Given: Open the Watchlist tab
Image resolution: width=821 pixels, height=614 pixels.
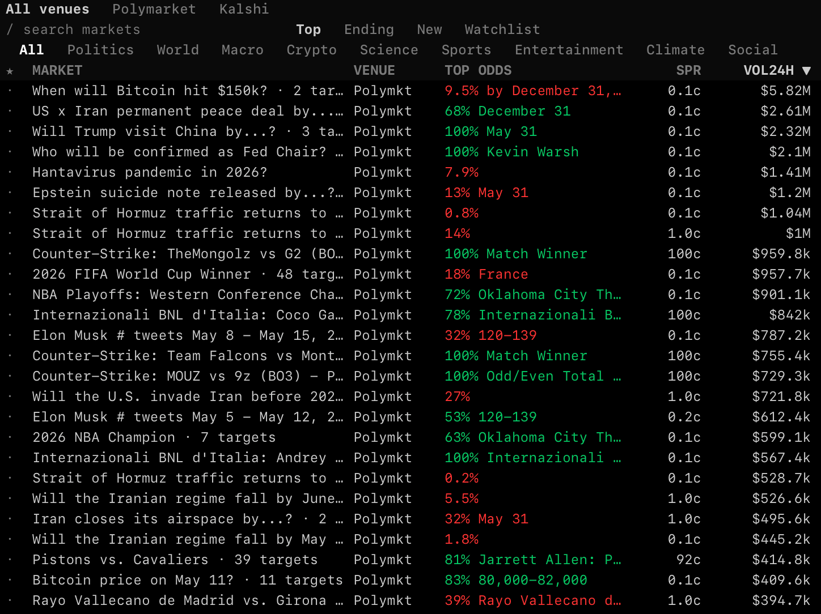Looking at the screenshot, I should pos(502,29).
